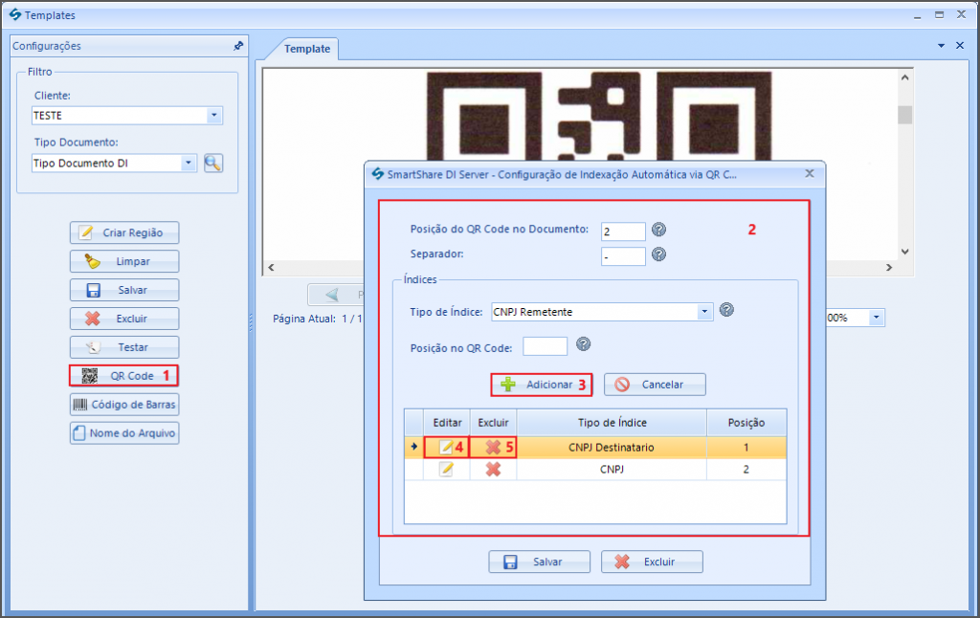Click the magnifier search icon beside Tipo Documento
Screen dimensions: 980x618
click(x=213, y=163)
